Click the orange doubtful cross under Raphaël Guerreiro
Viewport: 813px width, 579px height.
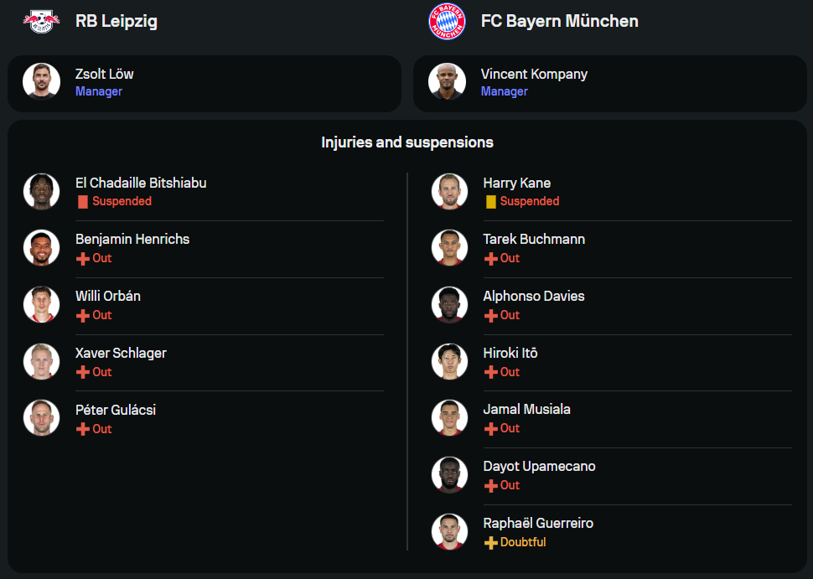point(490,543)
